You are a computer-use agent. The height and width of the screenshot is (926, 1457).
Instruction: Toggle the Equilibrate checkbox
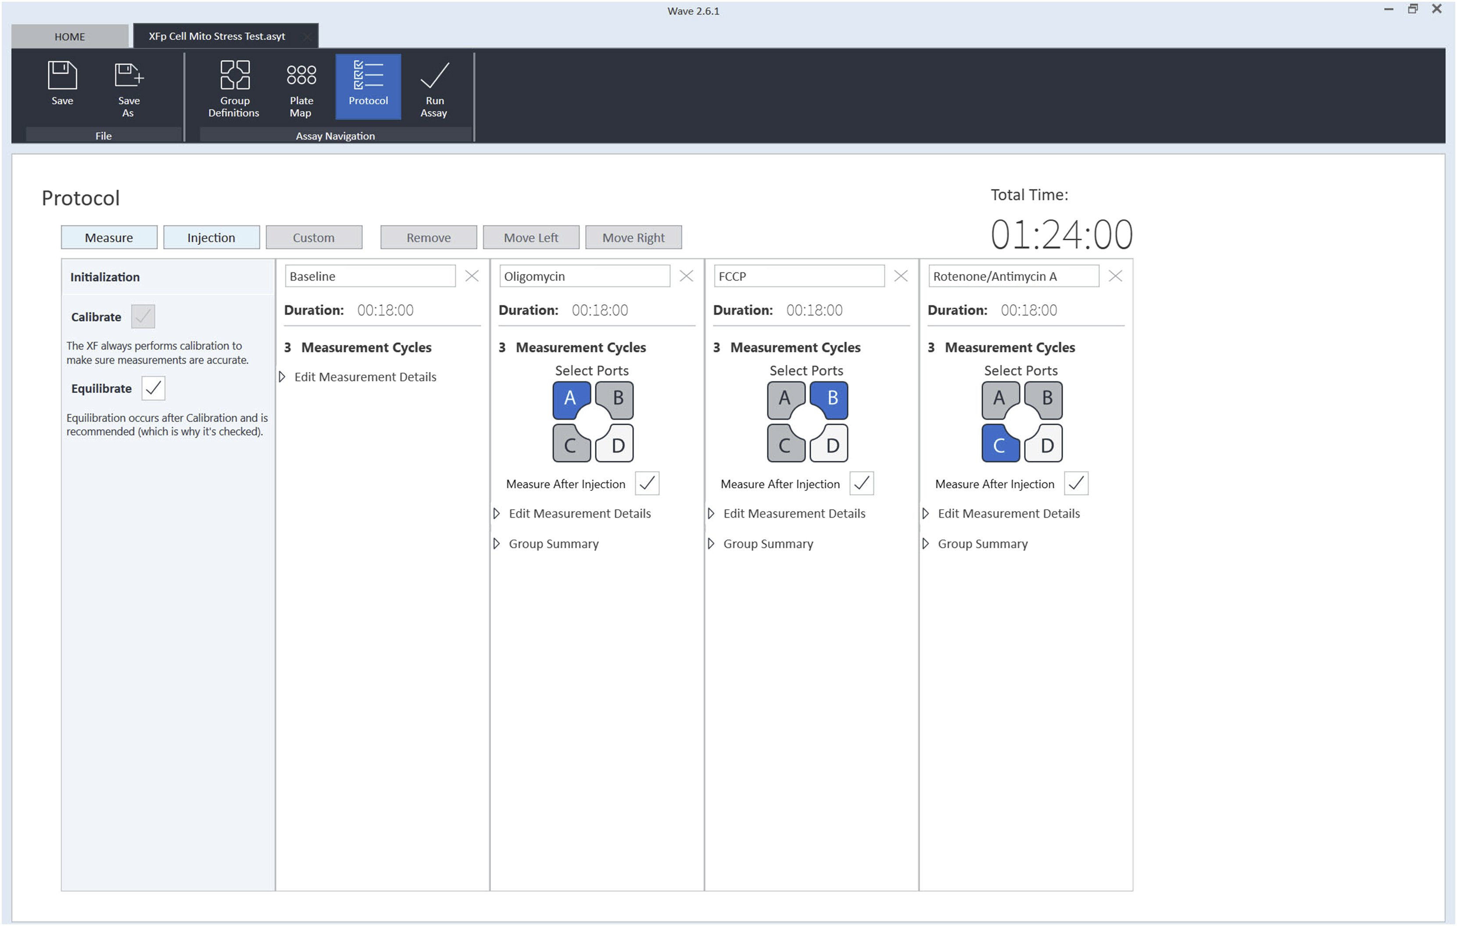click(x=153, y=388)
